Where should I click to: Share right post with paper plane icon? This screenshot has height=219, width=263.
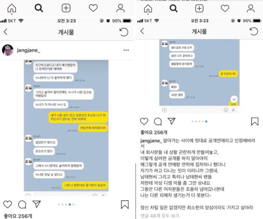tap(171, 121)
